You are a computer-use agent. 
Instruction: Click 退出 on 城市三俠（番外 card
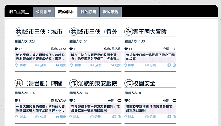click(116, 65)
